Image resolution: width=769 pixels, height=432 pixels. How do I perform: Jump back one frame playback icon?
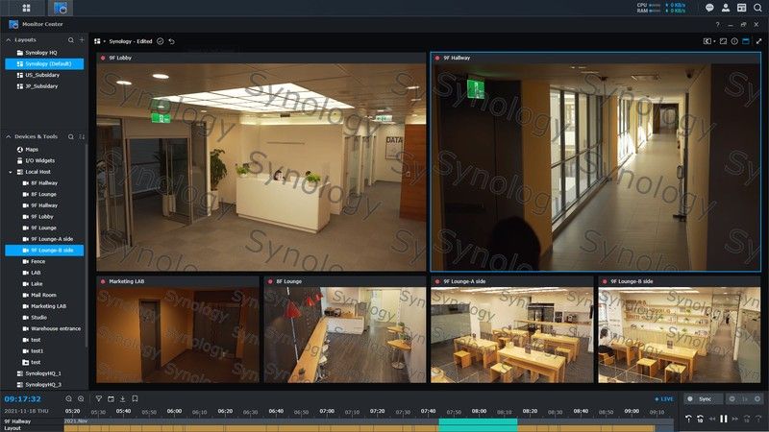pos(688,419)
